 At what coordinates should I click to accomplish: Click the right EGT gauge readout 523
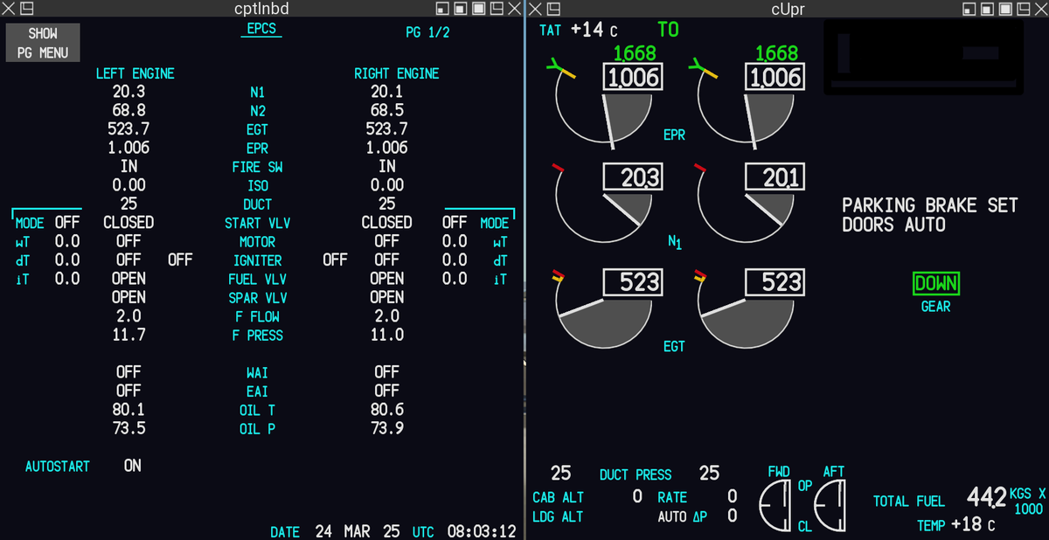point(774,281)
